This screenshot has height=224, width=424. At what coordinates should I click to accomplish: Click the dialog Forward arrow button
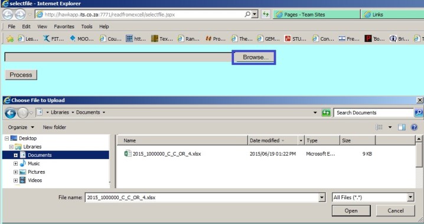coord(22,113)
